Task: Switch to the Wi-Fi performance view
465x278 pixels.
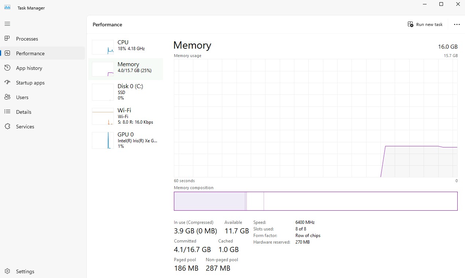Action: pyautogui.click(x=126, y=116)
